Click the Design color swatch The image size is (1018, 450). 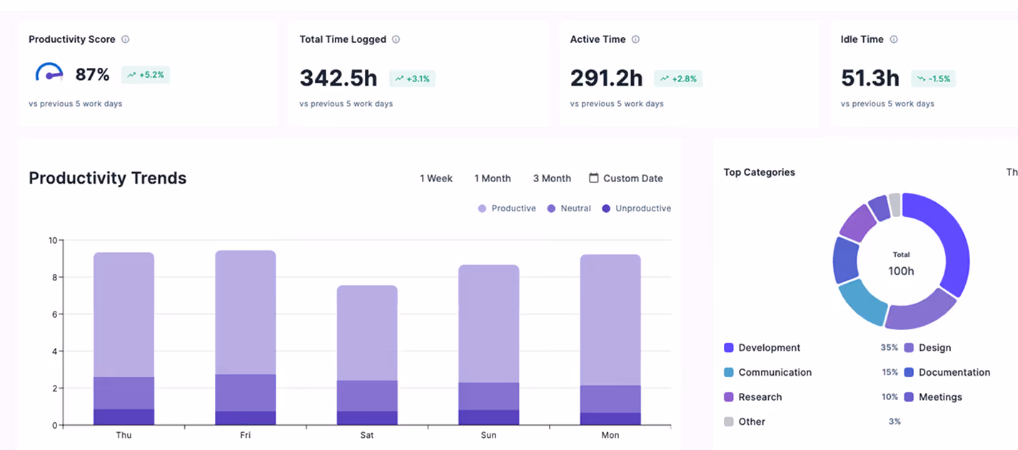[x=909, y=348]
